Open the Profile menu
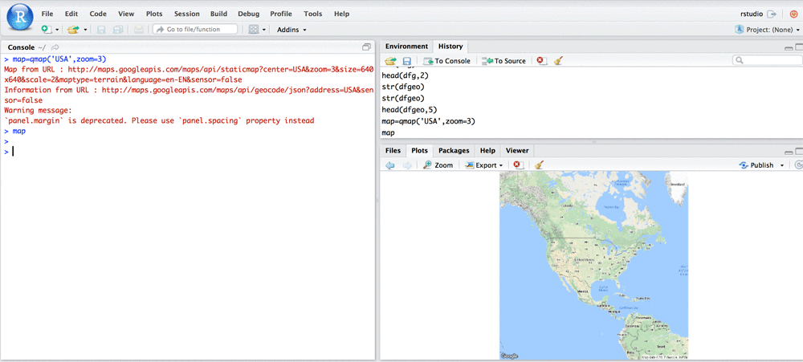This screenshot has height=362, width=803. [x=281, y=14]
